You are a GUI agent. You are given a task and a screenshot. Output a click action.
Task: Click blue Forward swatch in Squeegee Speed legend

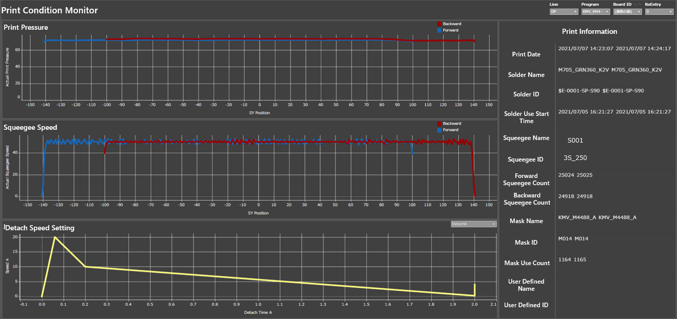[439, 130]
